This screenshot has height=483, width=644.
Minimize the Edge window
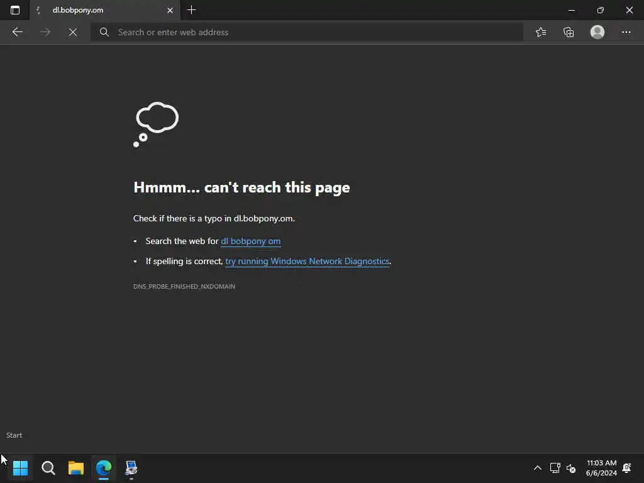571,10
